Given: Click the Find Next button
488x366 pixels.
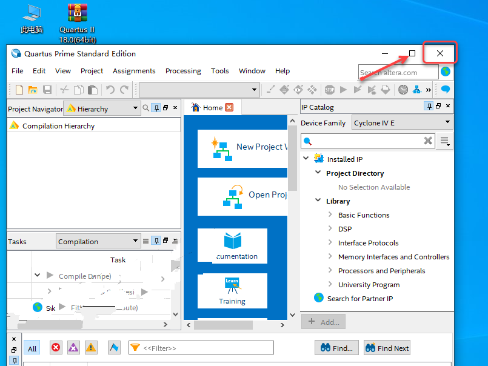Looking at the screenshot, I should 387,348.
